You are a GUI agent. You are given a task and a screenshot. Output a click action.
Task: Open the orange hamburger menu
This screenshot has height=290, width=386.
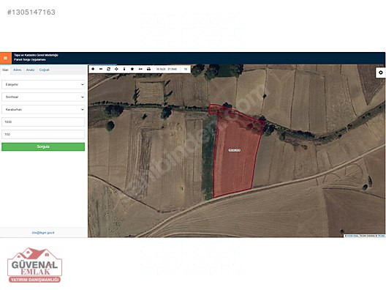[x=5, y=58]
